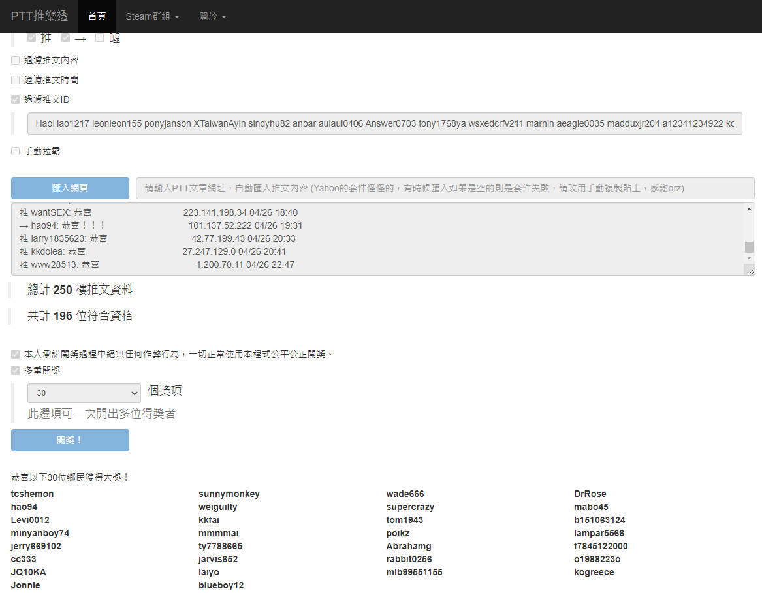Screen dimensions: 762x593
Task: Click 共計 196 位符合資格 text
Action: pyautogui.click(x=80, y=316)
